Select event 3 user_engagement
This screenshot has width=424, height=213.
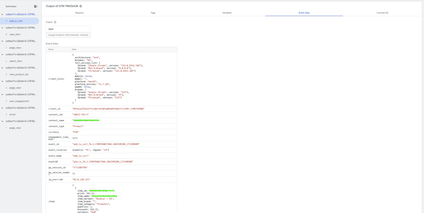pos(19,101)
